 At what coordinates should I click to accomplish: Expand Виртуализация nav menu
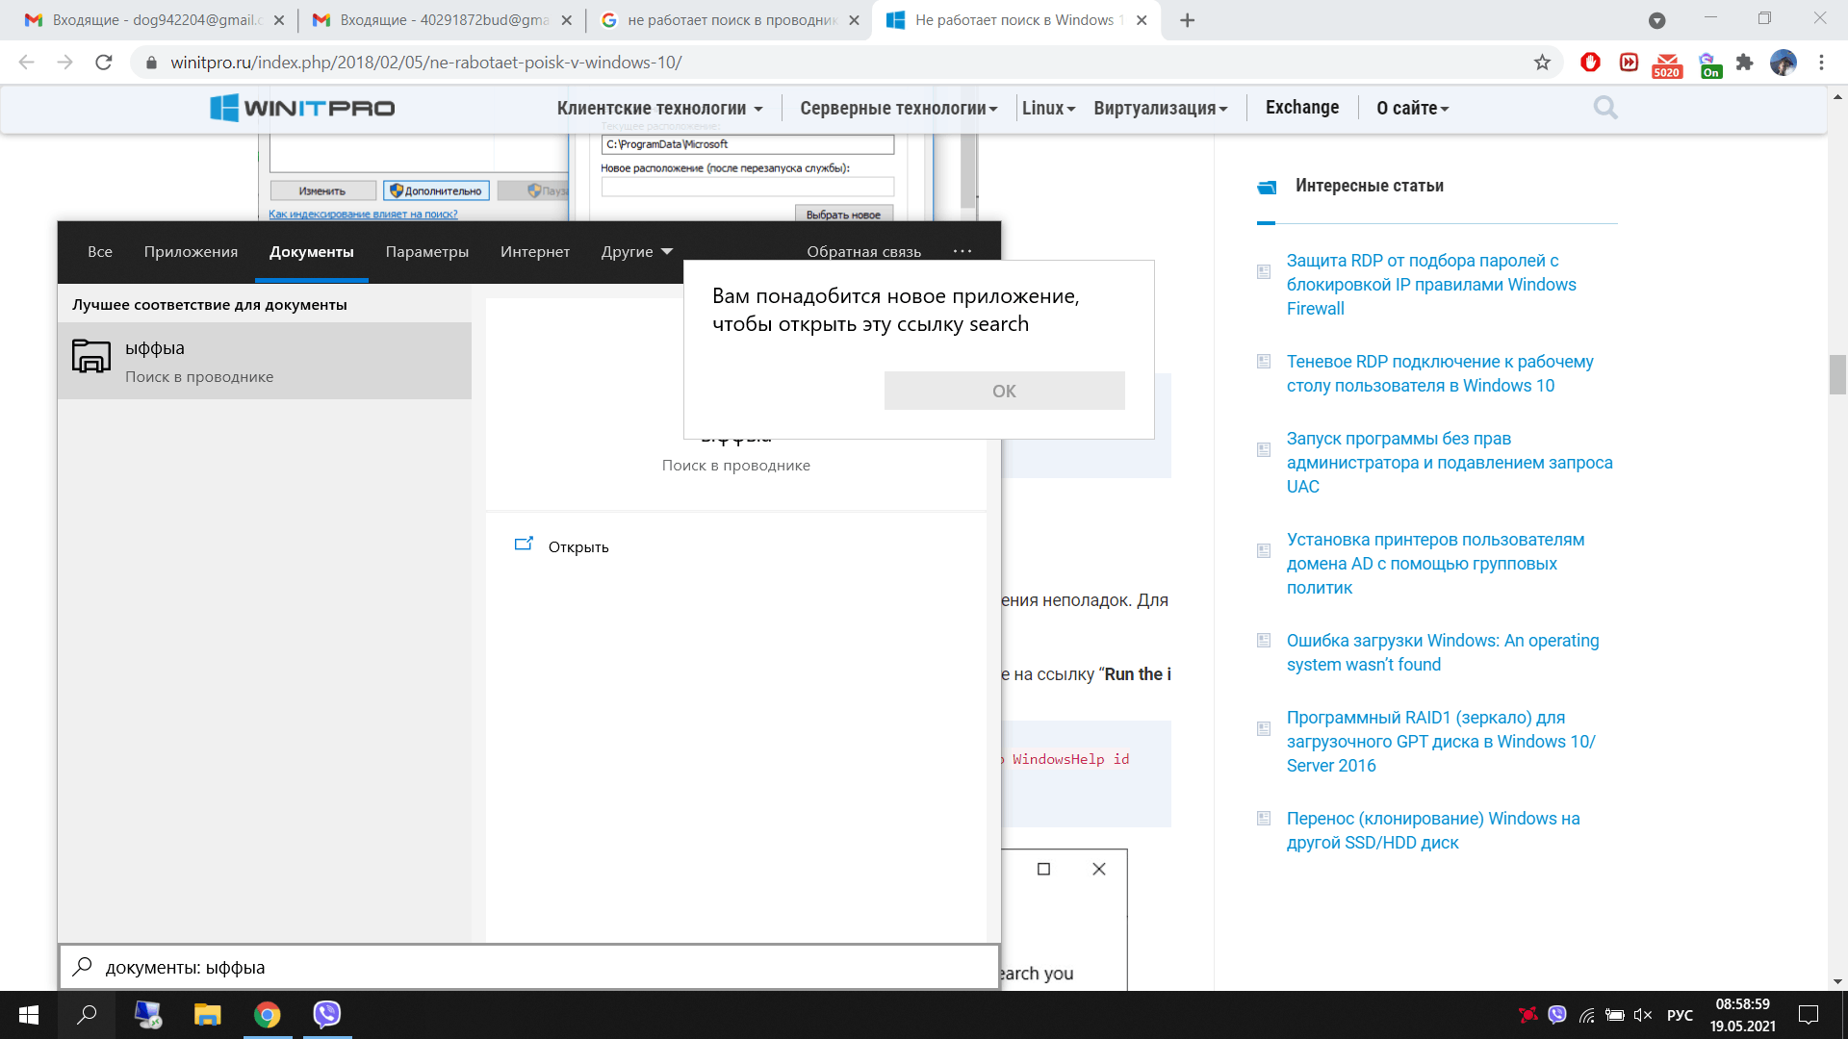1160,109
